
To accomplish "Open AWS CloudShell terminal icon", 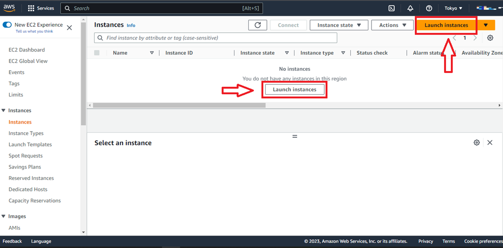I will coord(391,8).
